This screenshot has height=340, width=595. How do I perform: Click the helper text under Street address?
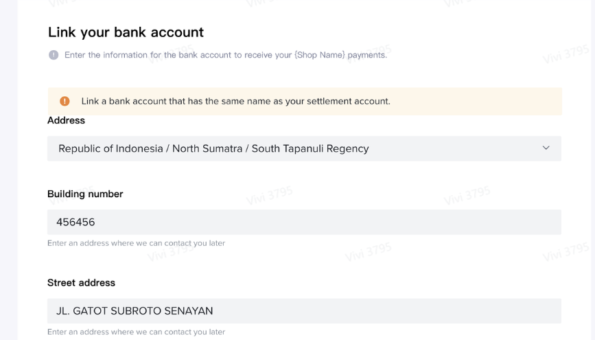136,332
